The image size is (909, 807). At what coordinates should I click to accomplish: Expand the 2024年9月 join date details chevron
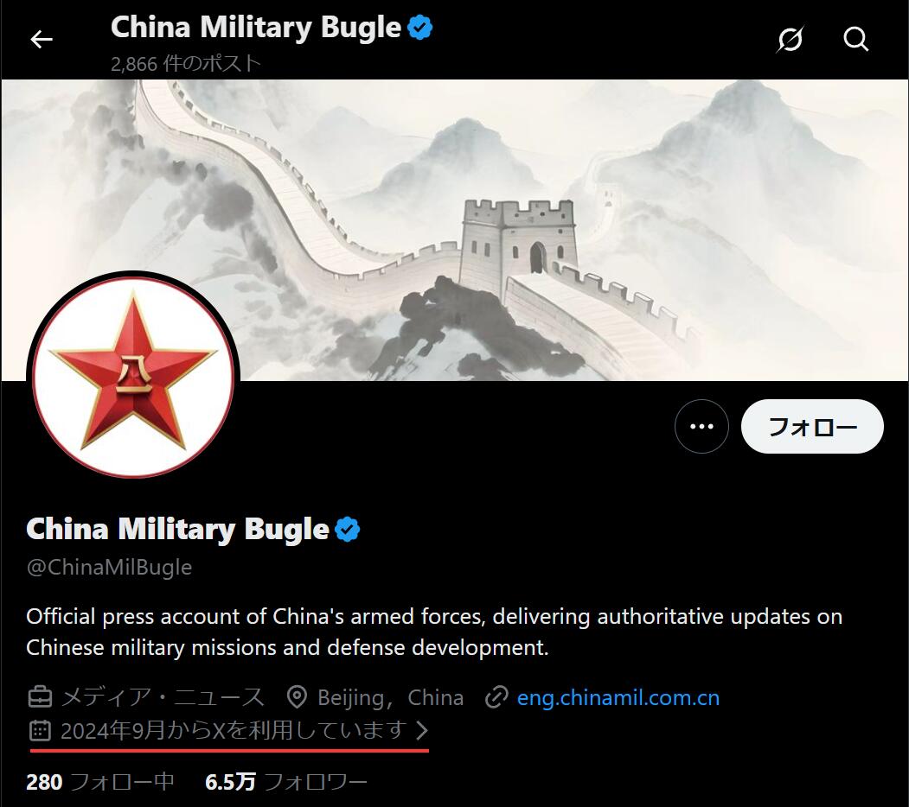tap(423, 730)
